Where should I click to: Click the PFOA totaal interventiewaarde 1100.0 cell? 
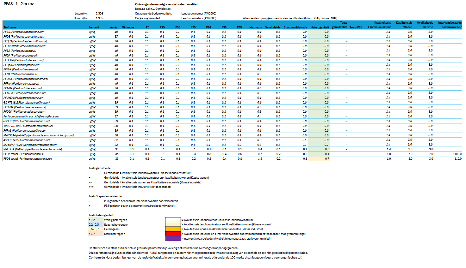[457, 154]
